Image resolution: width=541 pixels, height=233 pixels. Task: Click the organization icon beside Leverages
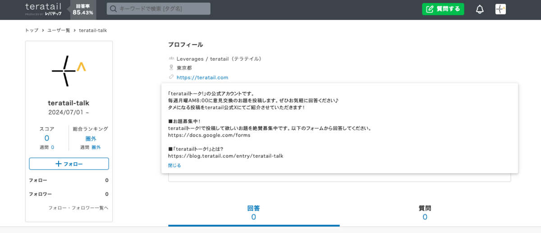171,58
